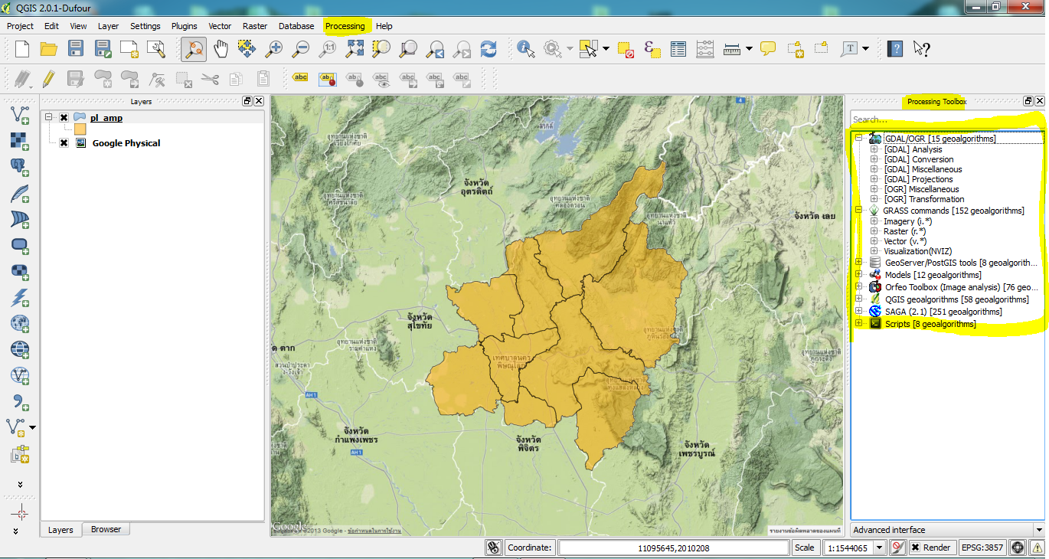Open the map scale dropdown

(879, 548)
